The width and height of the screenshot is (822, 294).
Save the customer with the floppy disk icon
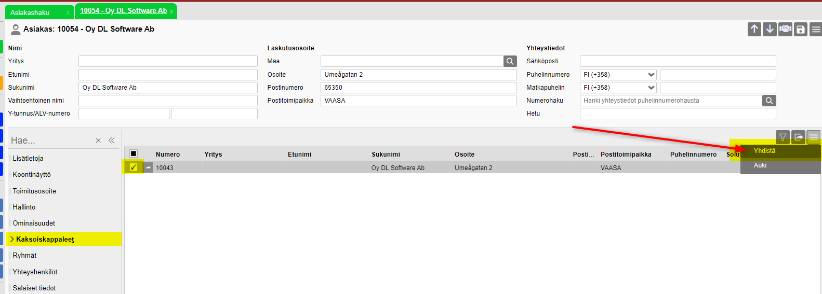pos(801,29)
